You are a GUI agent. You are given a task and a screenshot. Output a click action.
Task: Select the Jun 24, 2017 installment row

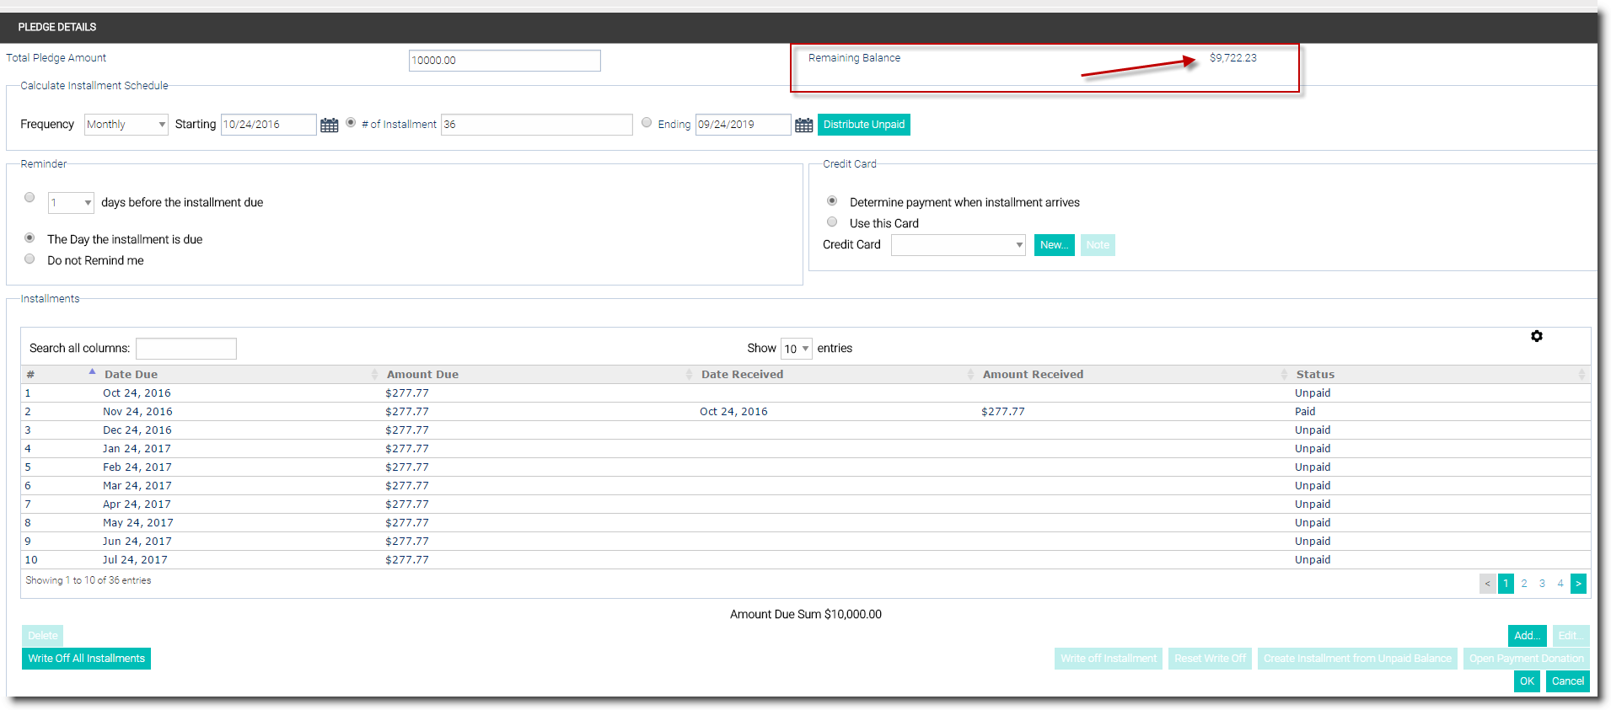click(x=805, y=542)
